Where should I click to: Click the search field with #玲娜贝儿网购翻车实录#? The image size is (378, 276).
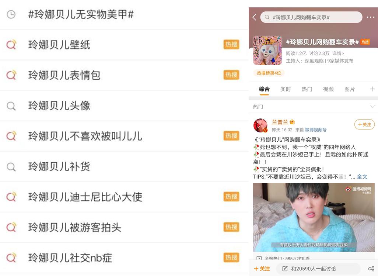tap(311, 17)
